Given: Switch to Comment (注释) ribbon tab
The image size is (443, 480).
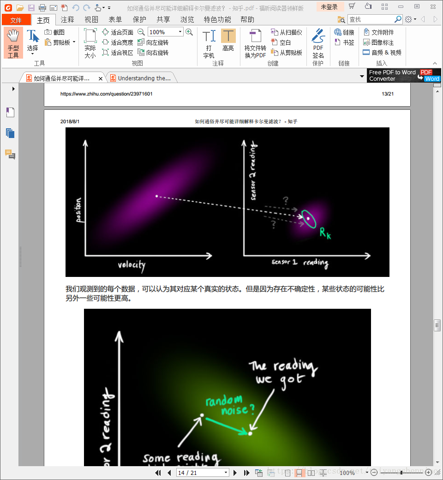Looking at the screenshot, I should coord(67,20).
